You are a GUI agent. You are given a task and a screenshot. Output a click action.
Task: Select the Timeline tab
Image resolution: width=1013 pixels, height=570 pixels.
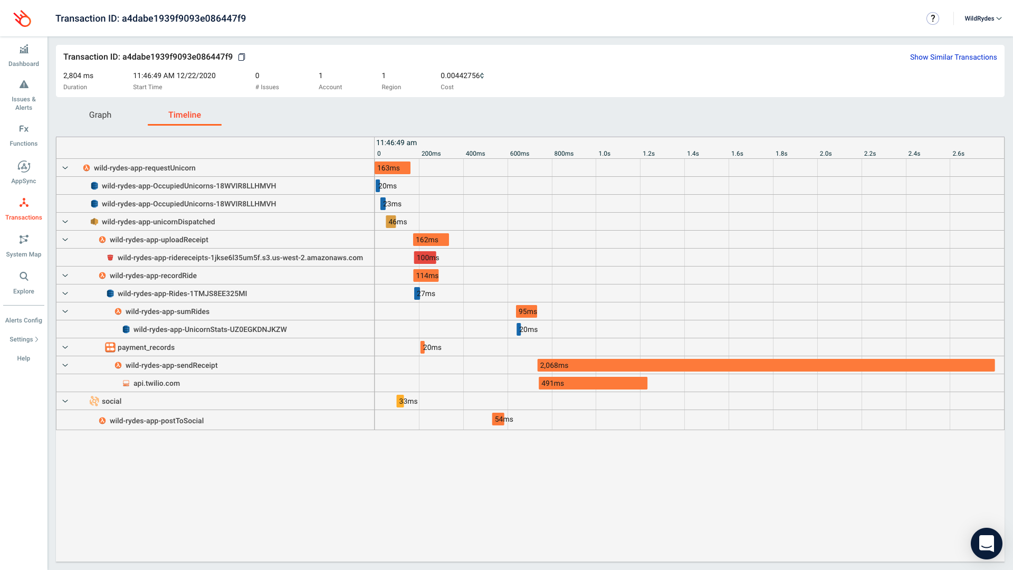[185, 115]
